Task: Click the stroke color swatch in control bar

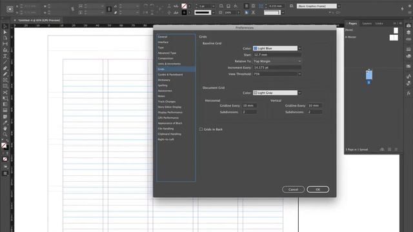Action: click(184, 12)
